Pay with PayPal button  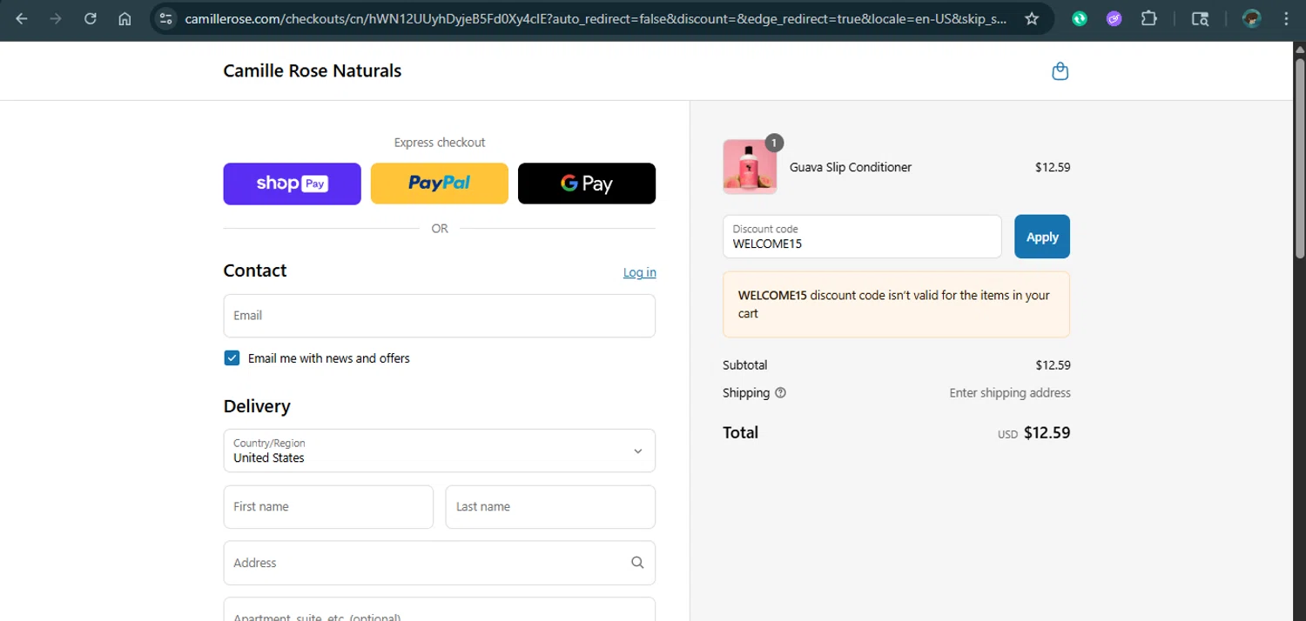pyautogui.click(x=439, y=184)
